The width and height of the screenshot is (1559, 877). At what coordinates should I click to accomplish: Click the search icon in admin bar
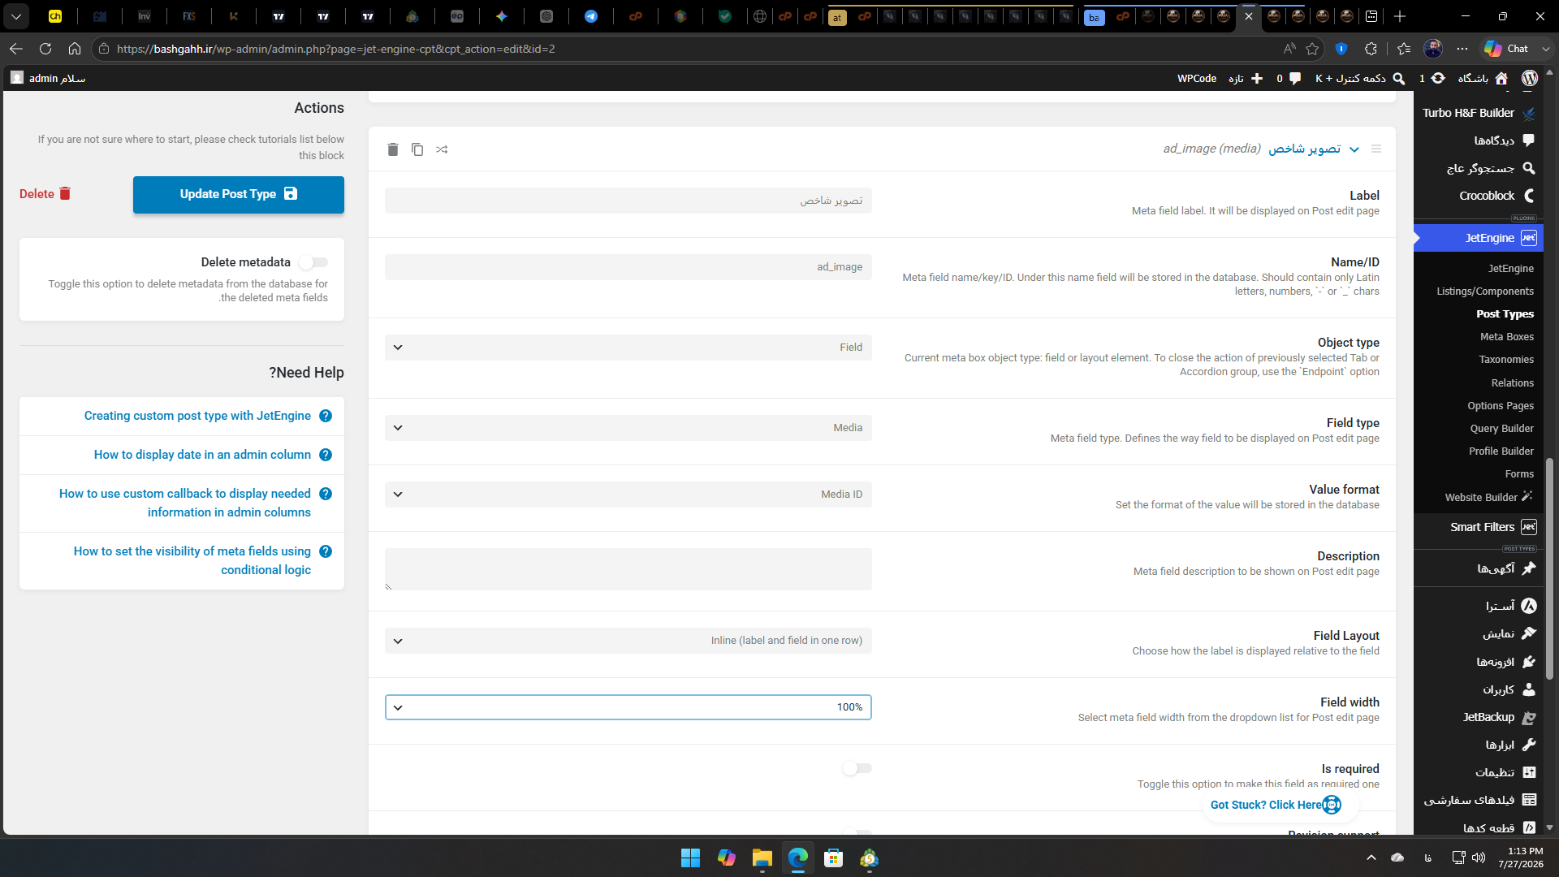point(1399,79)
